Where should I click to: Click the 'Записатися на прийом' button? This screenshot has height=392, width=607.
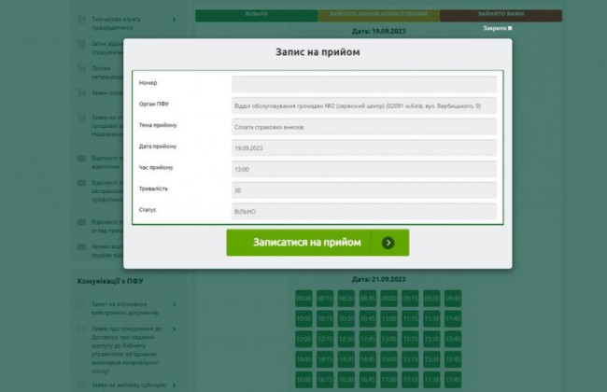point(306,243)
